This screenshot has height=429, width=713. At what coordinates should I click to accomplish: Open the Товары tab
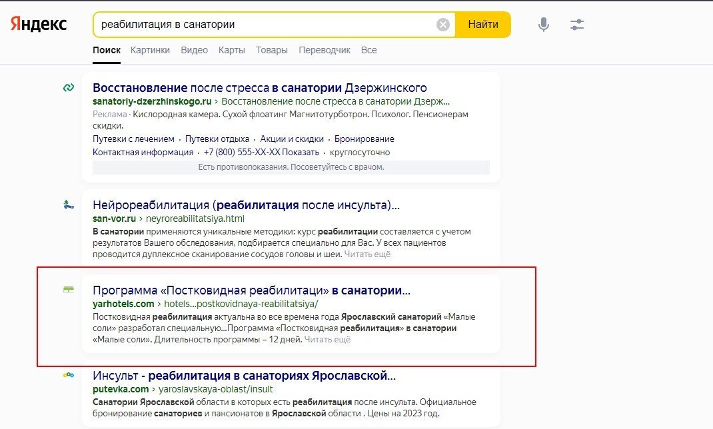point(272,50)
